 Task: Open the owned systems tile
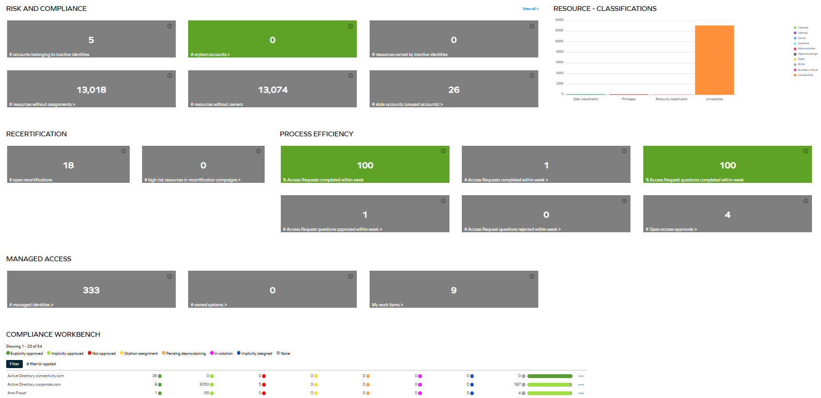click(272, 290)
